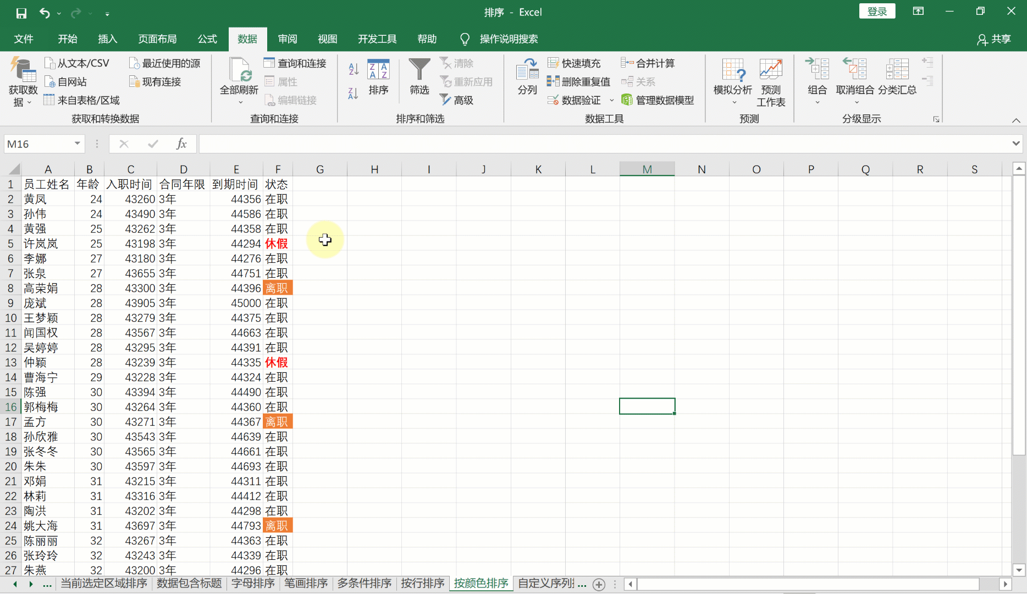Open Customize Quick Access Toolbar dropdown

tap(107, 13)
